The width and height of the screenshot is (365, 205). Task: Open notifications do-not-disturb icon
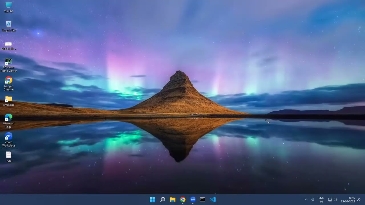coord(359,200)
